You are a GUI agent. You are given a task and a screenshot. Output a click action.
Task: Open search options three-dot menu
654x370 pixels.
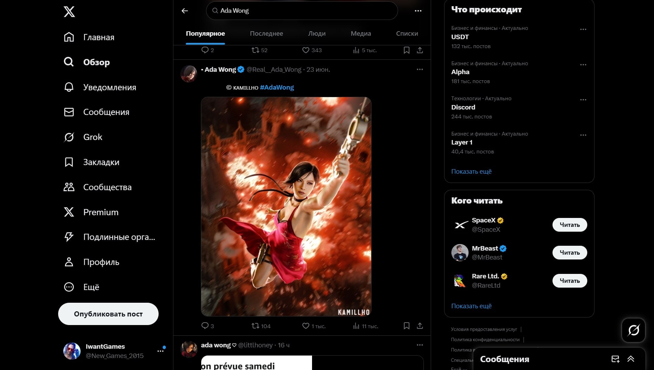[x=418, y=11]
